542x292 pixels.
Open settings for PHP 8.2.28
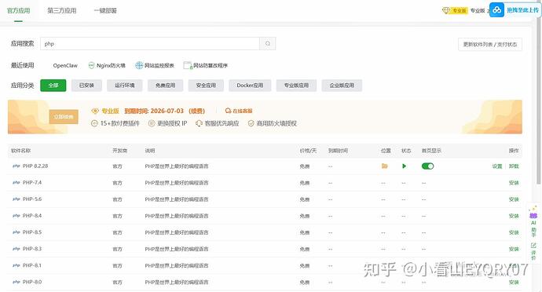497,166
